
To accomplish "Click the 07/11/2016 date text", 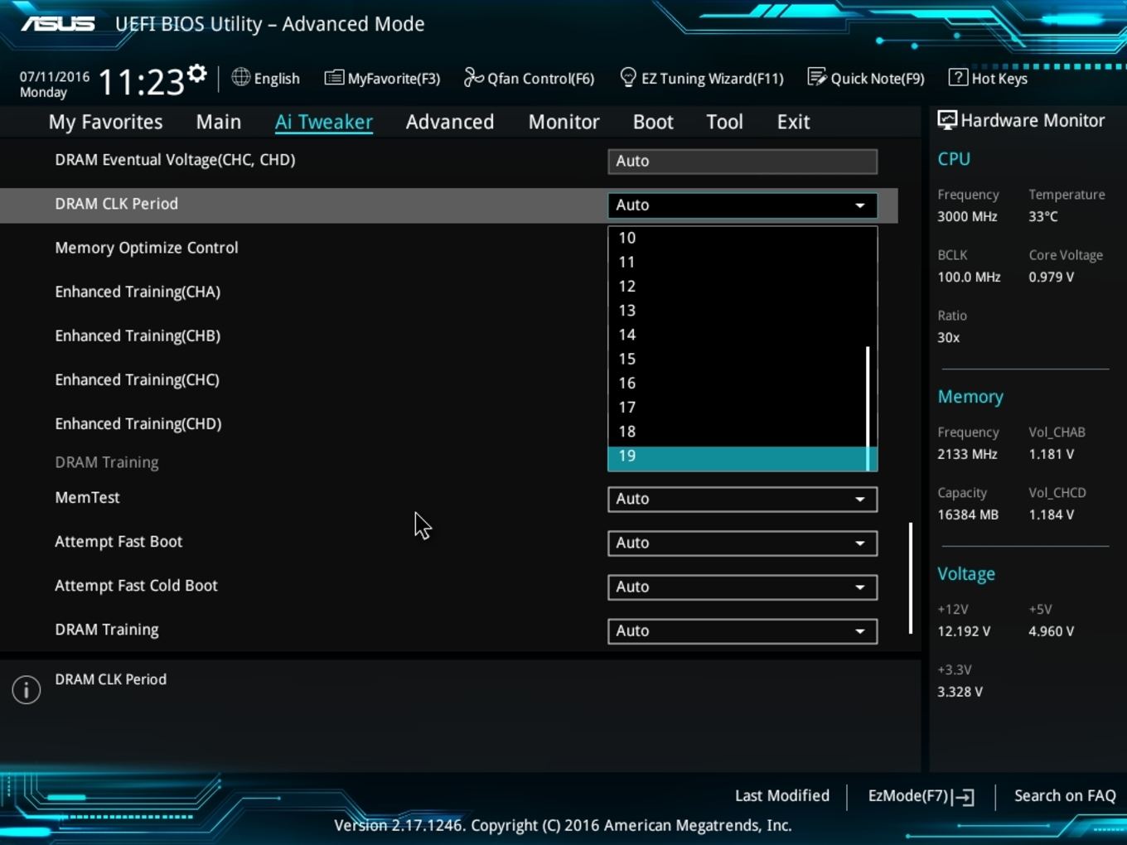I will 55,76.
